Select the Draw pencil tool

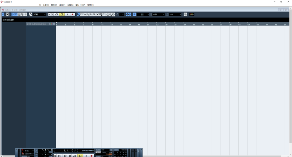104,14
